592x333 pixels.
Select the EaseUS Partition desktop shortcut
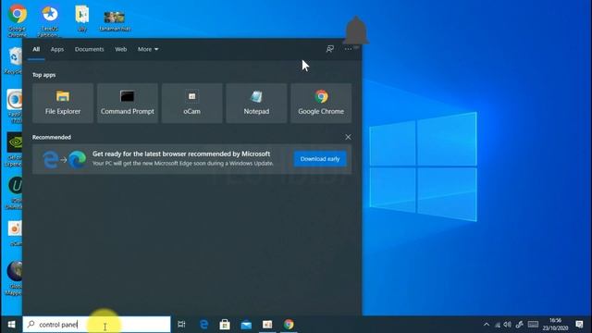tap(49, 21)
